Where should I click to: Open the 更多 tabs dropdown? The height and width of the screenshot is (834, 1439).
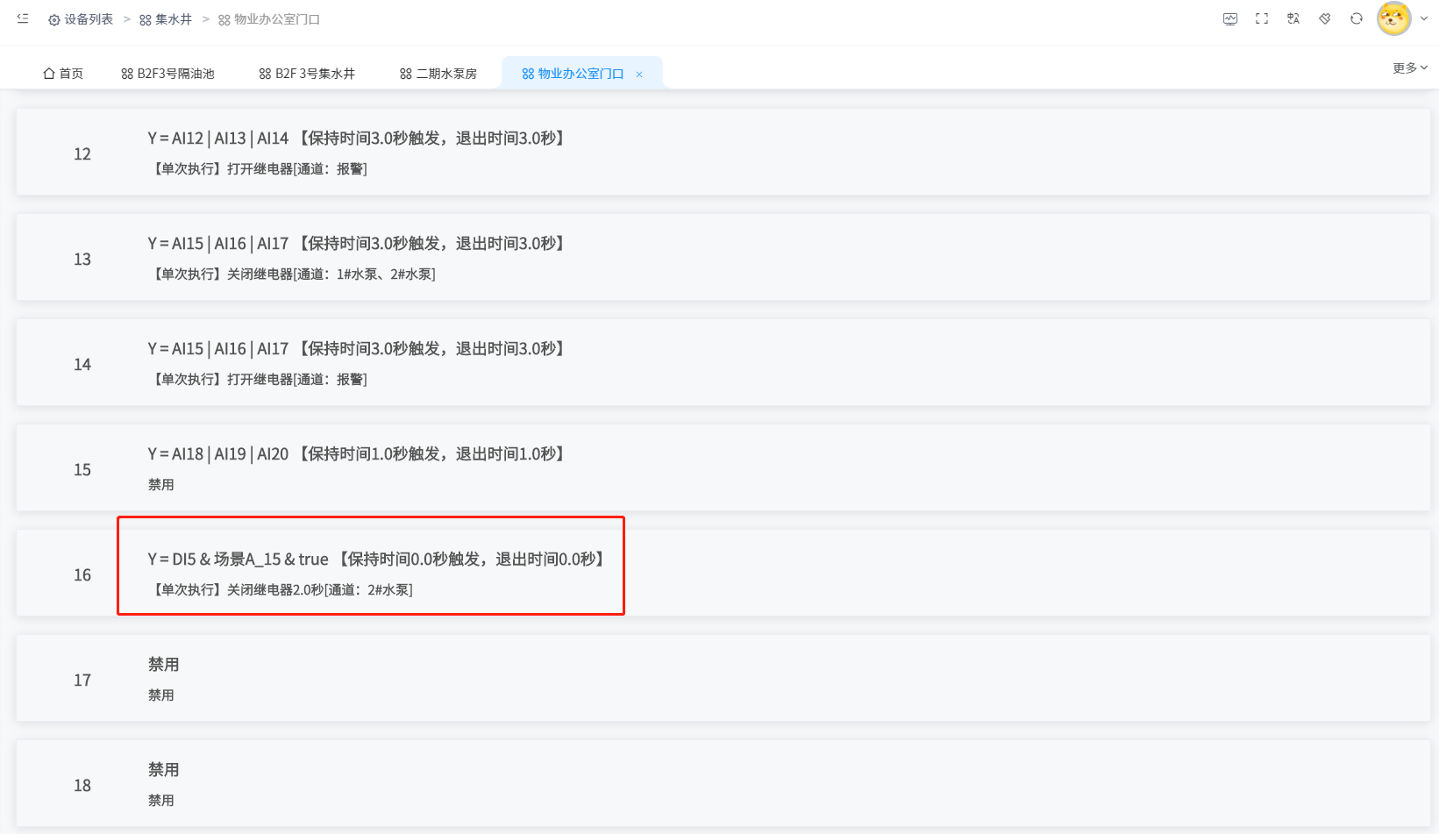click(1410, 68)
